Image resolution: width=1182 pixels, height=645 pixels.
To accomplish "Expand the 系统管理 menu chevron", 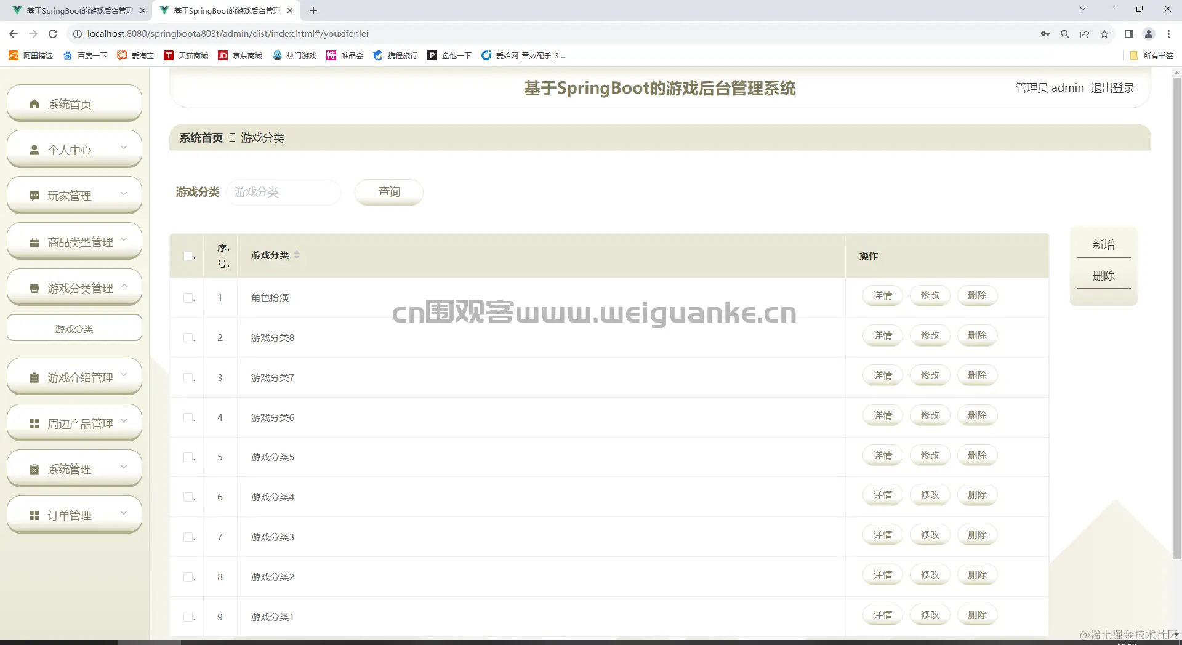I will 124,467.
